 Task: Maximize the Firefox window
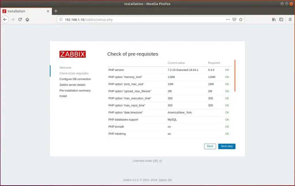(287, 4)
